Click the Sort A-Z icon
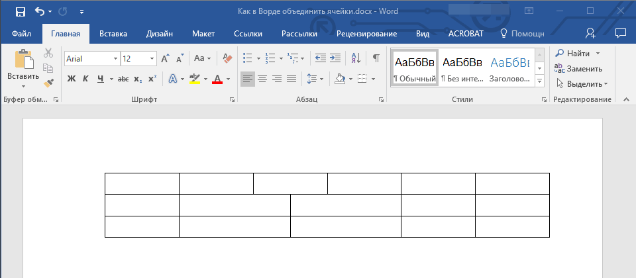Screen dimensions: 636x278 (355, 58)
